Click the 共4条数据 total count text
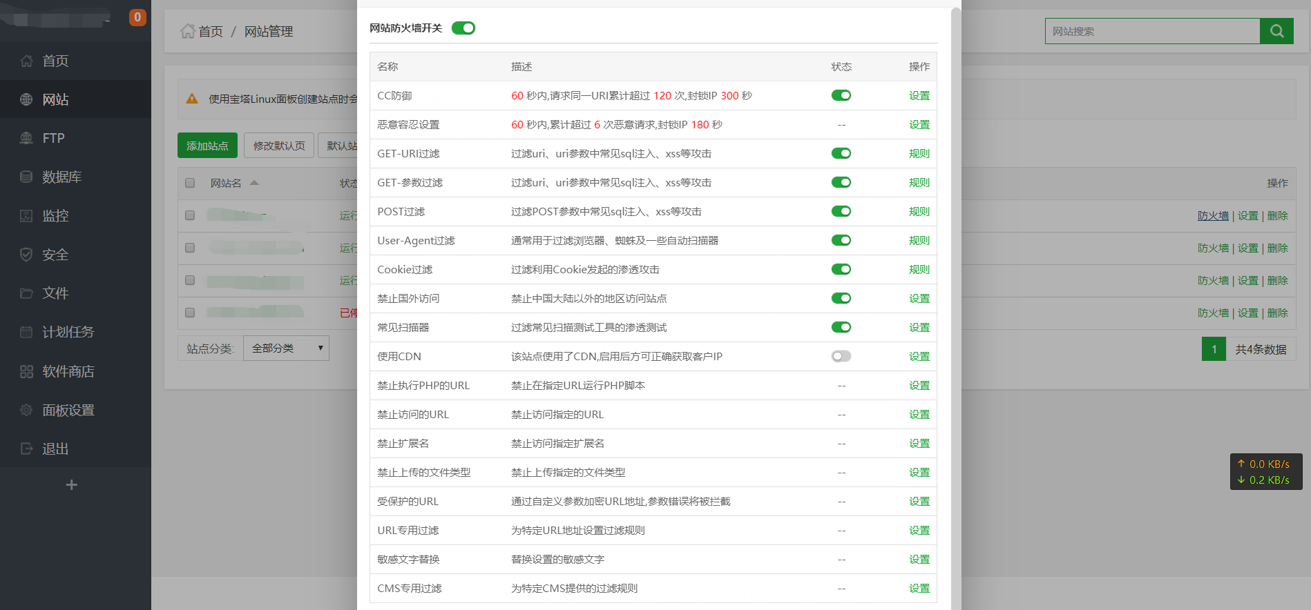Screen dimensions: 1311x610 click(1261, 349)
